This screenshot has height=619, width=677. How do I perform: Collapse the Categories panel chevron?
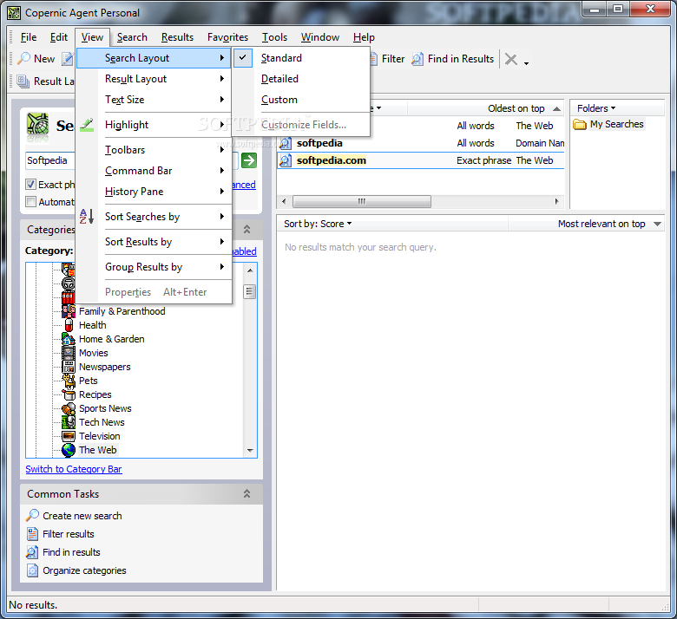coord(247,229)
